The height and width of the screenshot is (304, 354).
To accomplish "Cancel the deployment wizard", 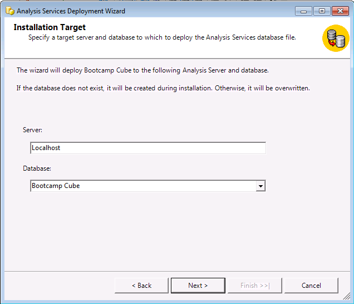I will (311, 286).
